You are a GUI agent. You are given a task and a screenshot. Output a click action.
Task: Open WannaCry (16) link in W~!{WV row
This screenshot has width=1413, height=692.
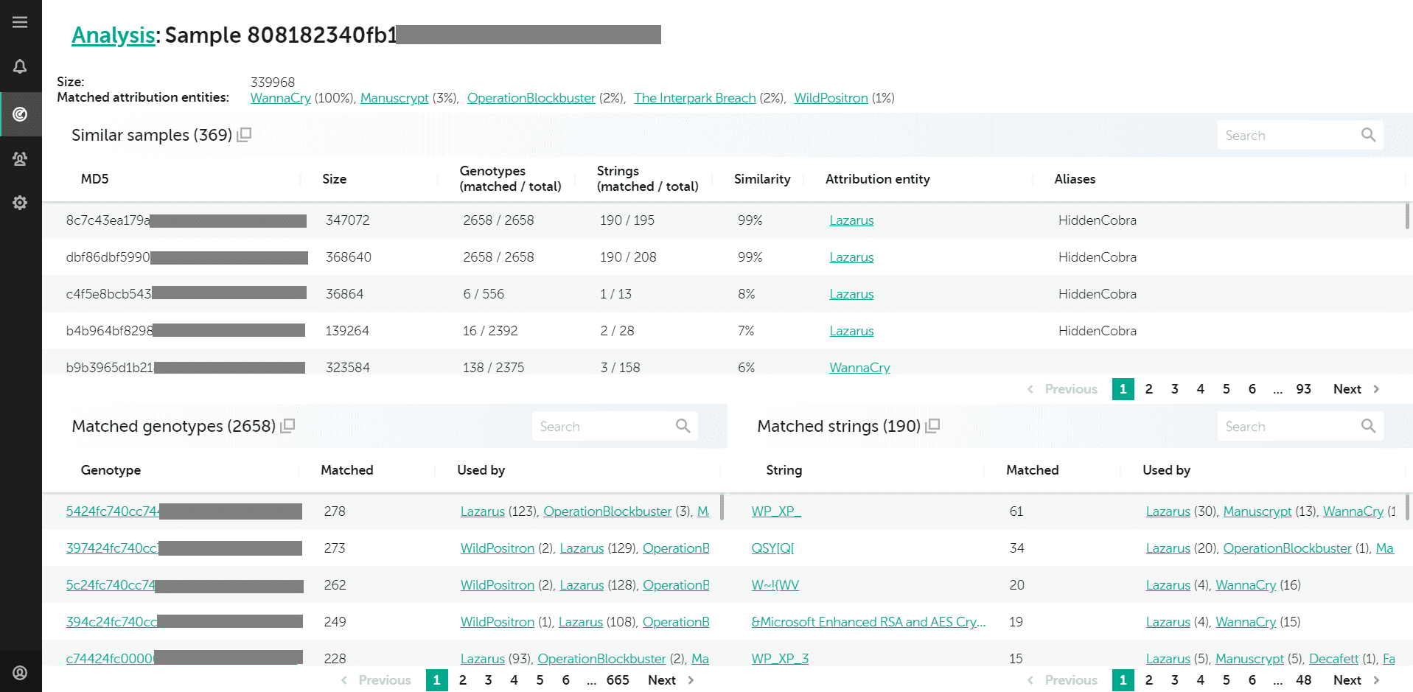coord(1246,585)
